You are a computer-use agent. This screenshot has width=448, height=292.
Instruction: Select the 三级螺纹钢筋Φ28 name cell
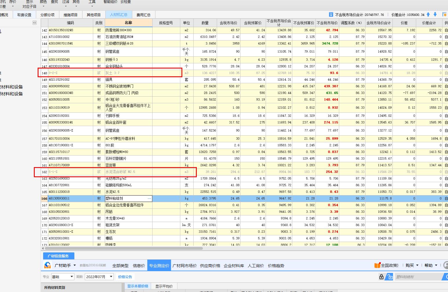click(128, 43)
